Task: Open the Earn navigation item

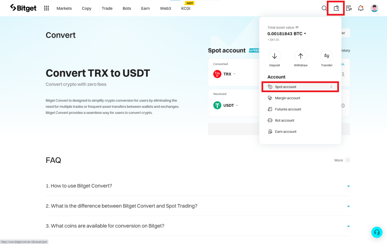Action: (x=145, y=8)
